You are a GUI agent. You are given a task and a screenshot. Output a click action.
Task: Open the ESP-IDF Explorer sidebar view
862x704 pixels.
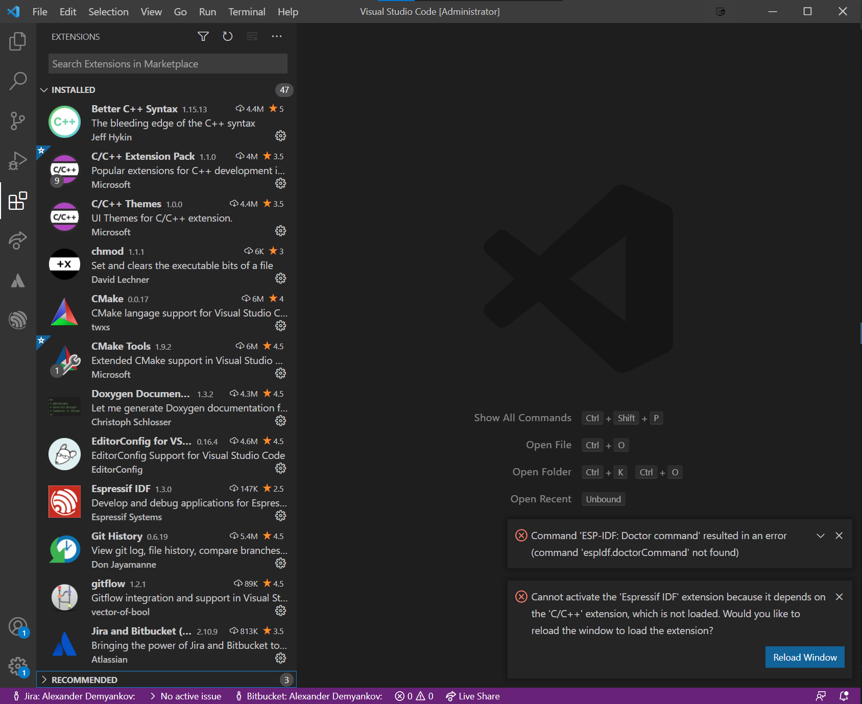(x=18, y=320)
